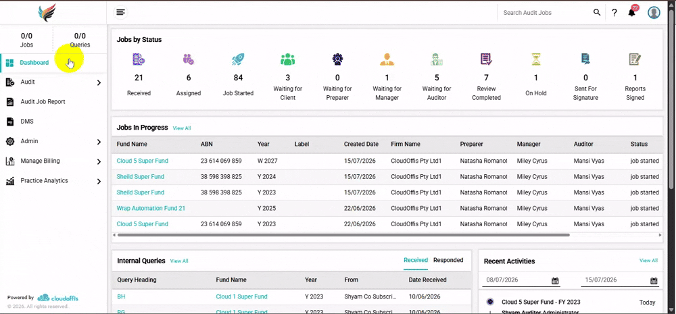Open the Reports Signed icon
Viewport: 676px width, 314px height.
(635, 59)
